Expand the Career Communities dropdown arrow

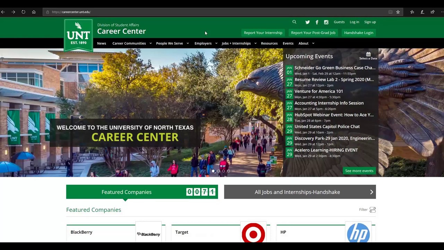tap(151, 43)
